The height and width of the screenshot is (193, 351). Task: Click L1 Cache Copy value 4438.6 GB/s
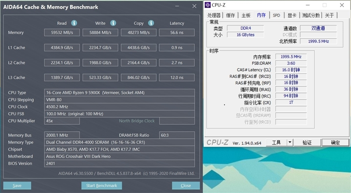tap(139, 48)
